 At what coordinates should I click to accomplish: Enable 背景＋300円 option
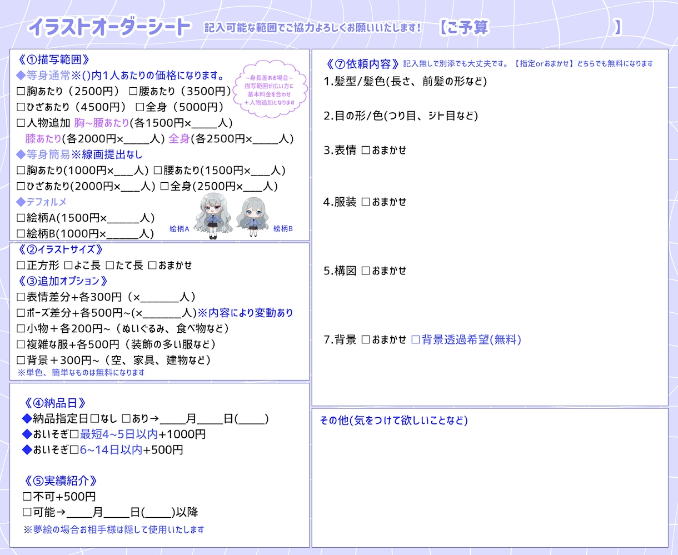coord(21,361)
